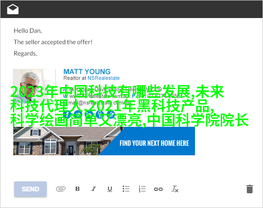Click the 'Realtor at' job title text
Image resolution: width=263 pixels, height=208 pixels.
pyautogui.click(x=75, y=78)
